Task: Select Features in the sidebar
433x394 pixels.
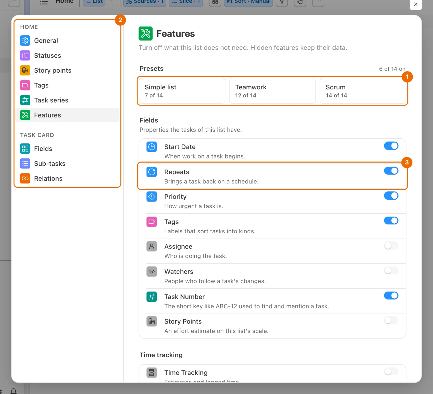Action: click(x=67, y=115)
